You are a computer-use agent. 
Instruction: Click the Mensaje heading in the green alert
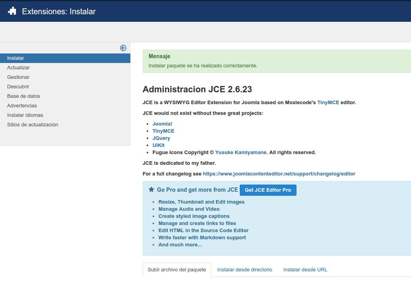pyautogui.click(x=159, y=56)
